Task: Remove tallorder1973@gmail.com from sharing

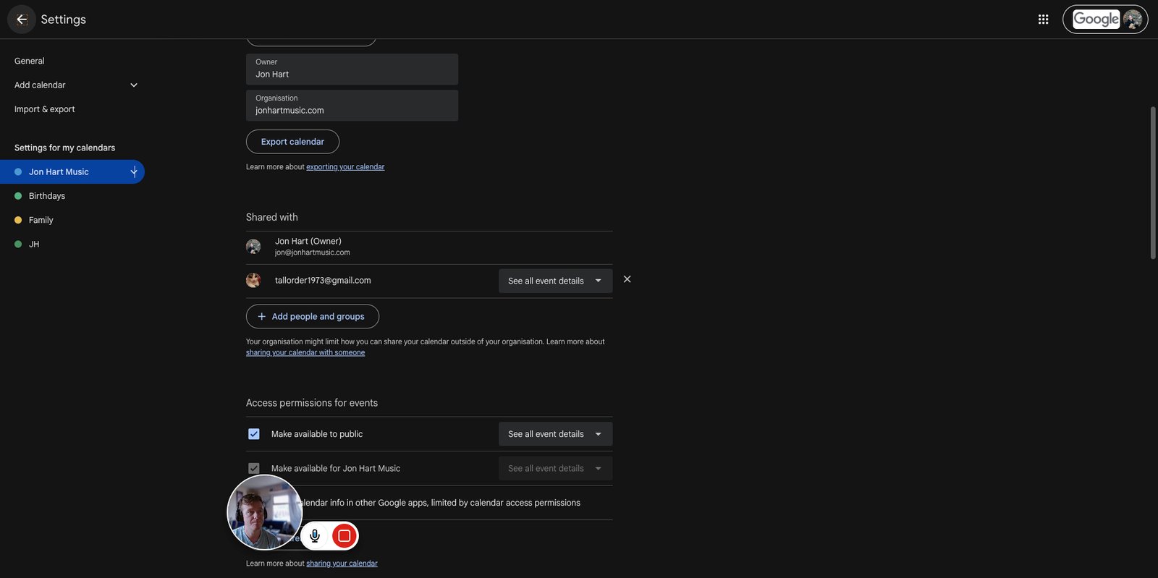Action: (x=627, y=279)
